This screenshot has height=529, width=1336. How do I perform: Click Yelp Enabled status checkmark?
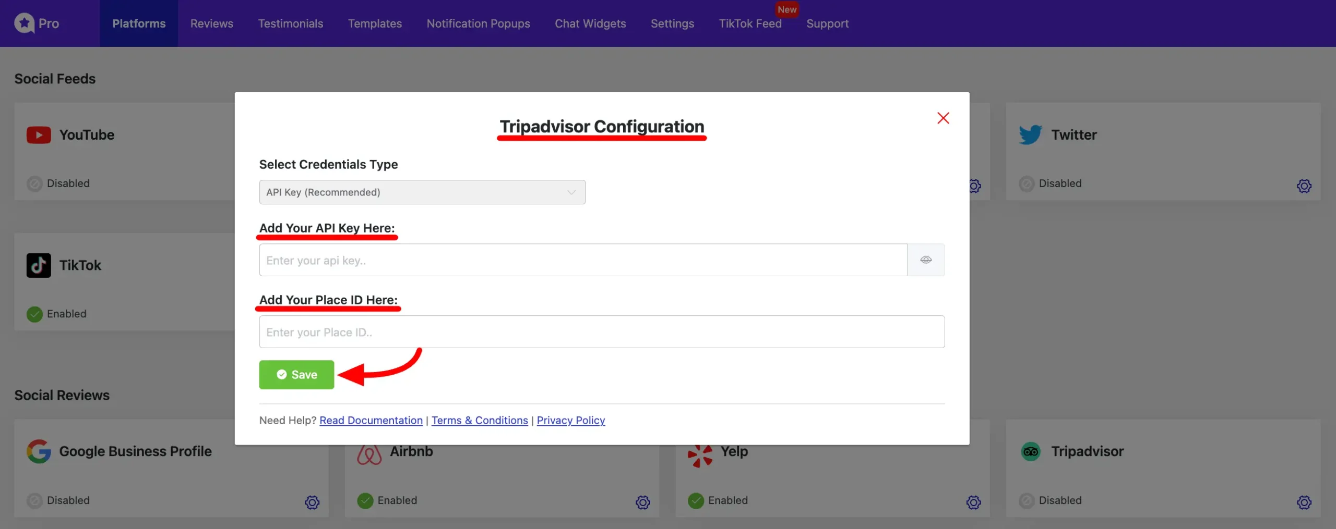click(x=696, y=501)
